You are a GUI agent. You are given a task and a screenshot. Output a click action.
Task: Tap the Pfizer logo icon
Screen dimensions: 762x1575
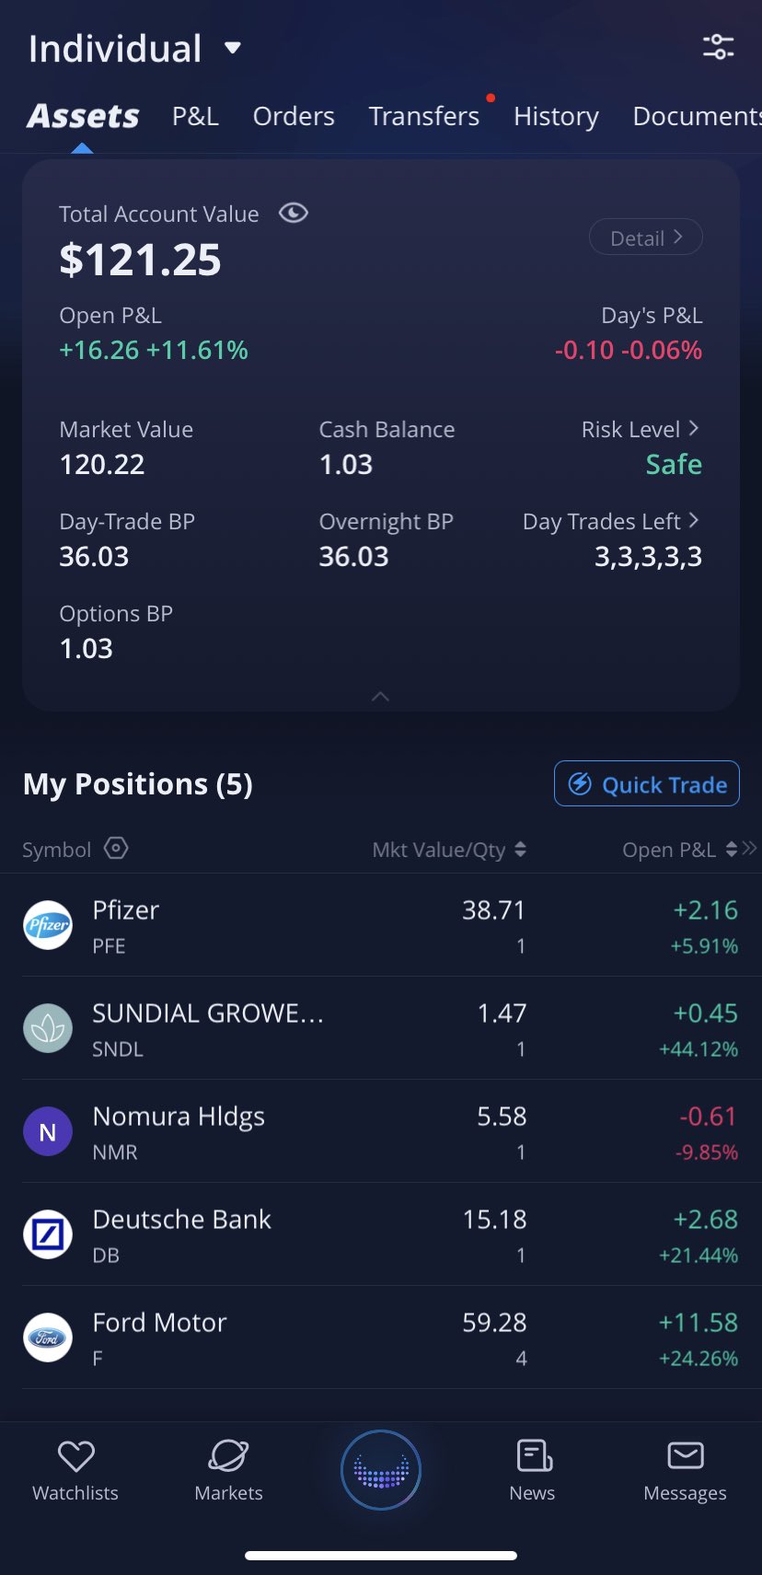(x=48, y=925)
